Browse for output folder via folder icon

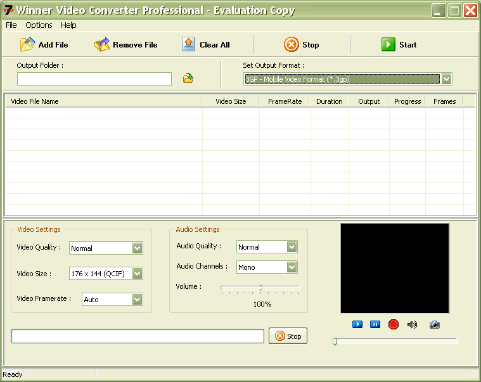(x=188, y=79)
